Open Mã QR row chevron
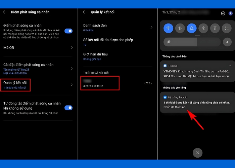The width and height of the screenshot is (235, 168). (71, 48)
